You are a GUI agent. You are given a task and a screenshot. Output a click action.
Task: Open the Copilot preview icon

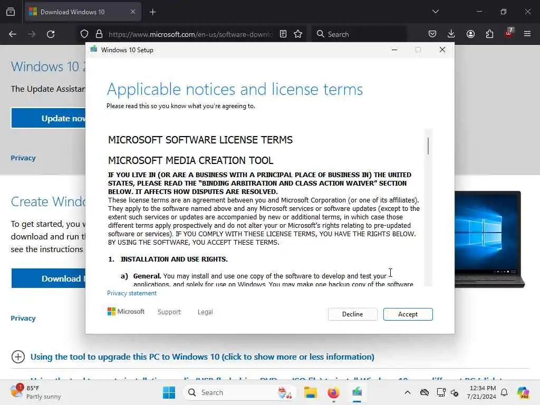coord(523,392)
